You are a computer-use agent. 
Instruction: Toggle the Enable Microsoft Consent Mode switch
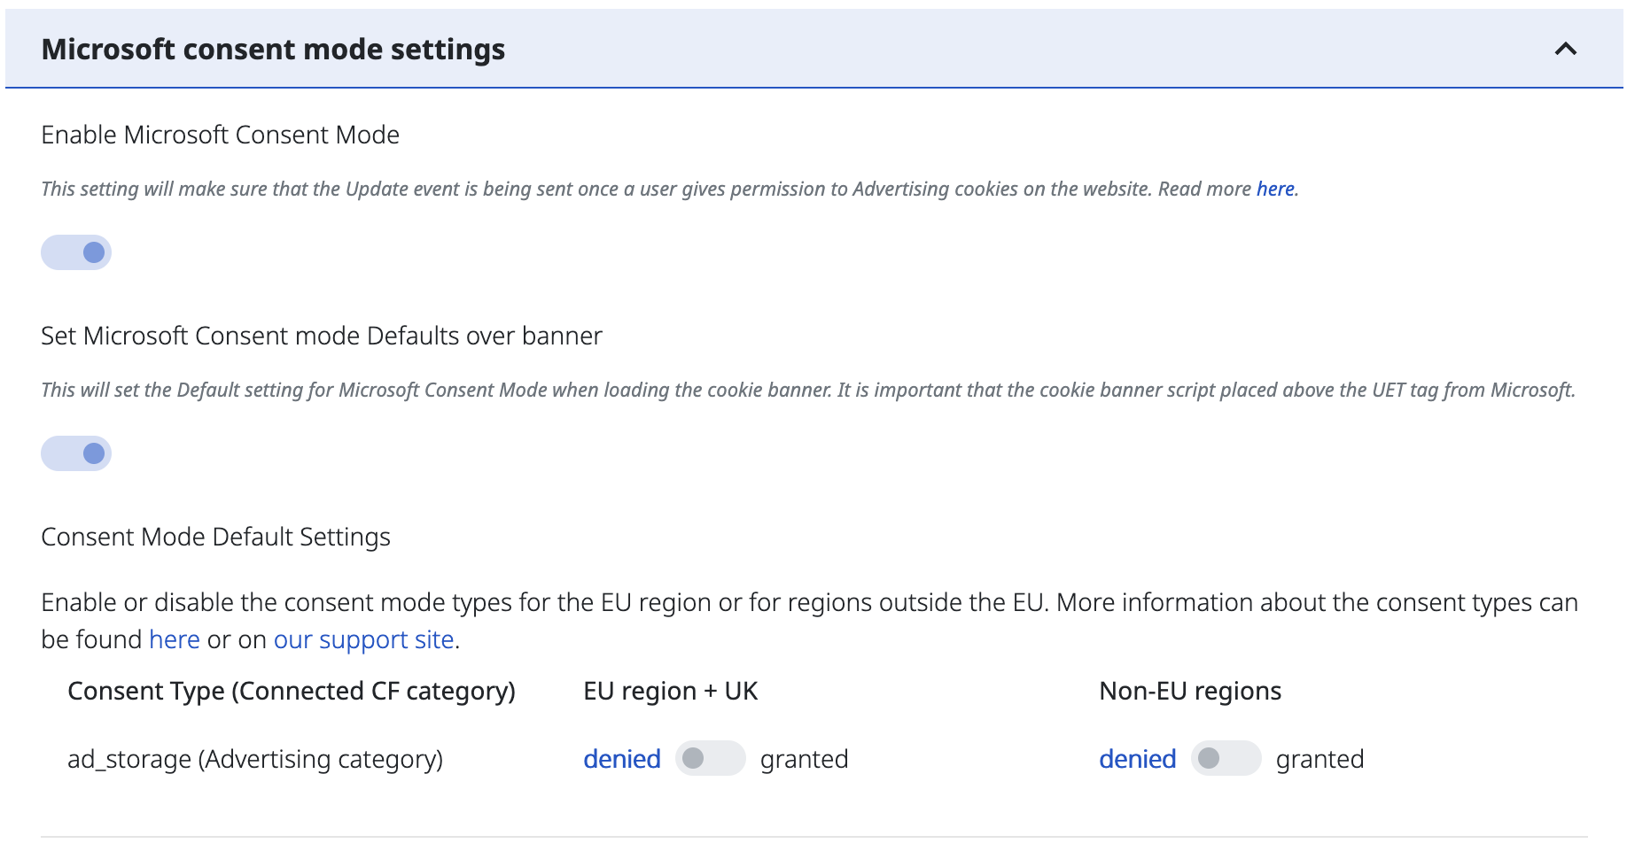[76, 252]
